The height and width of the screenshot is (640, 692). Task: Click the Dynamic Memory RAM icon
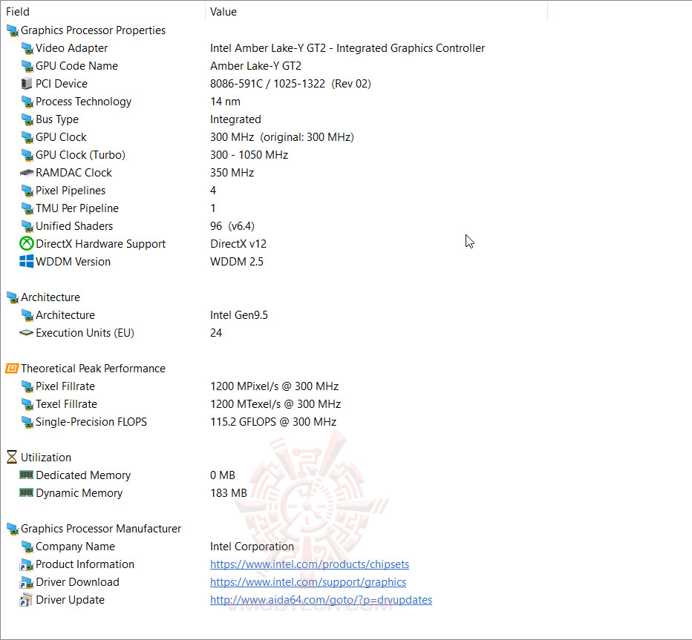tap(27, 492)
